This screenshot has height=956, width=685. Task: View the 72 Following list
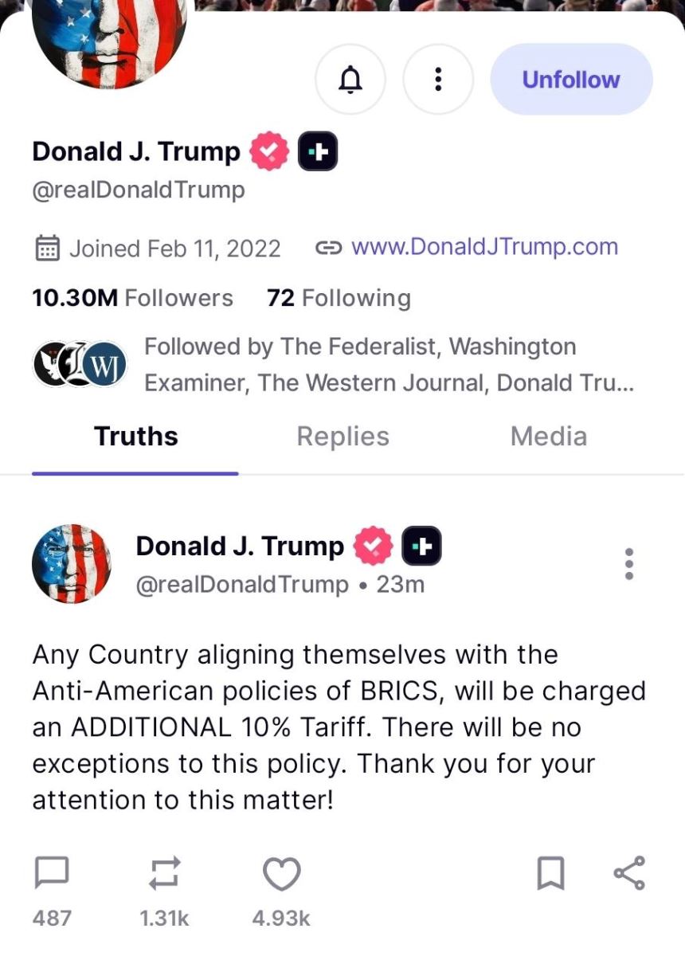click(339, 298)
